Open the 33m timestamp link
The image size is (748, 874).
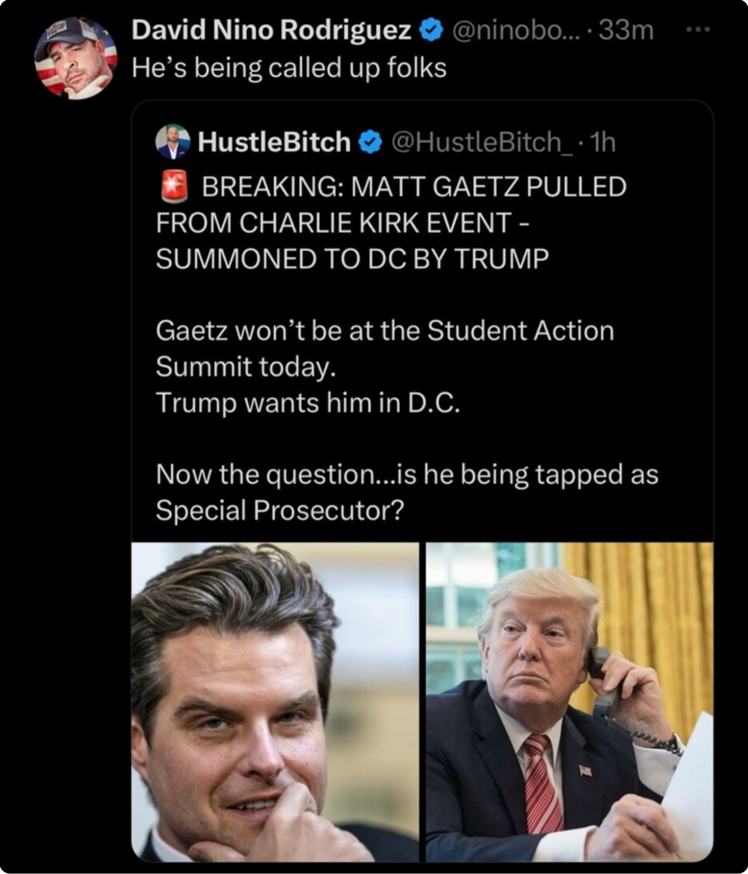click(626, 31)
